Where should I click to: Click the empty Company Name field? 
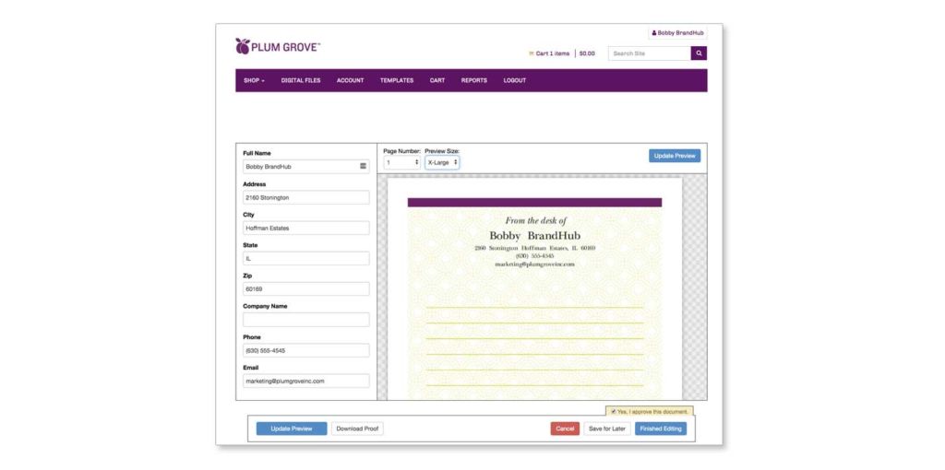pyautogui.click(x=306, y=320)
